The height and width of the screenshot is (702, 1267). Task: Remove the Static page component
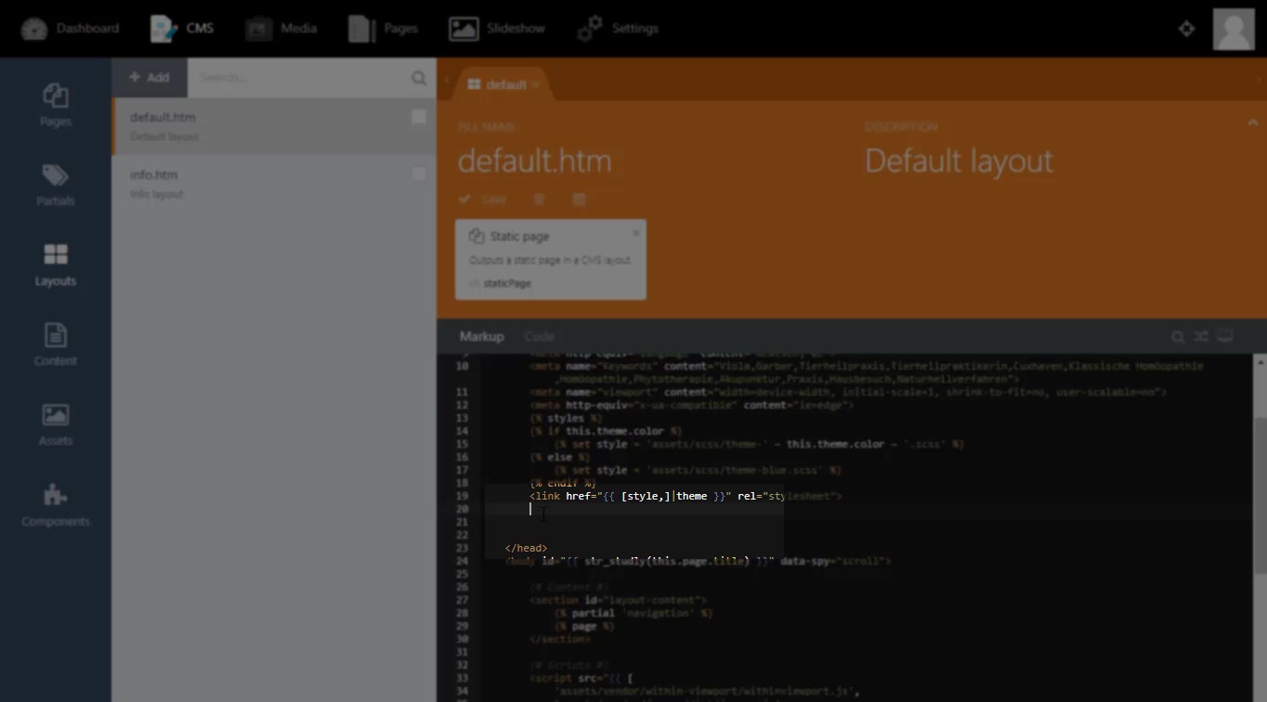635,233
